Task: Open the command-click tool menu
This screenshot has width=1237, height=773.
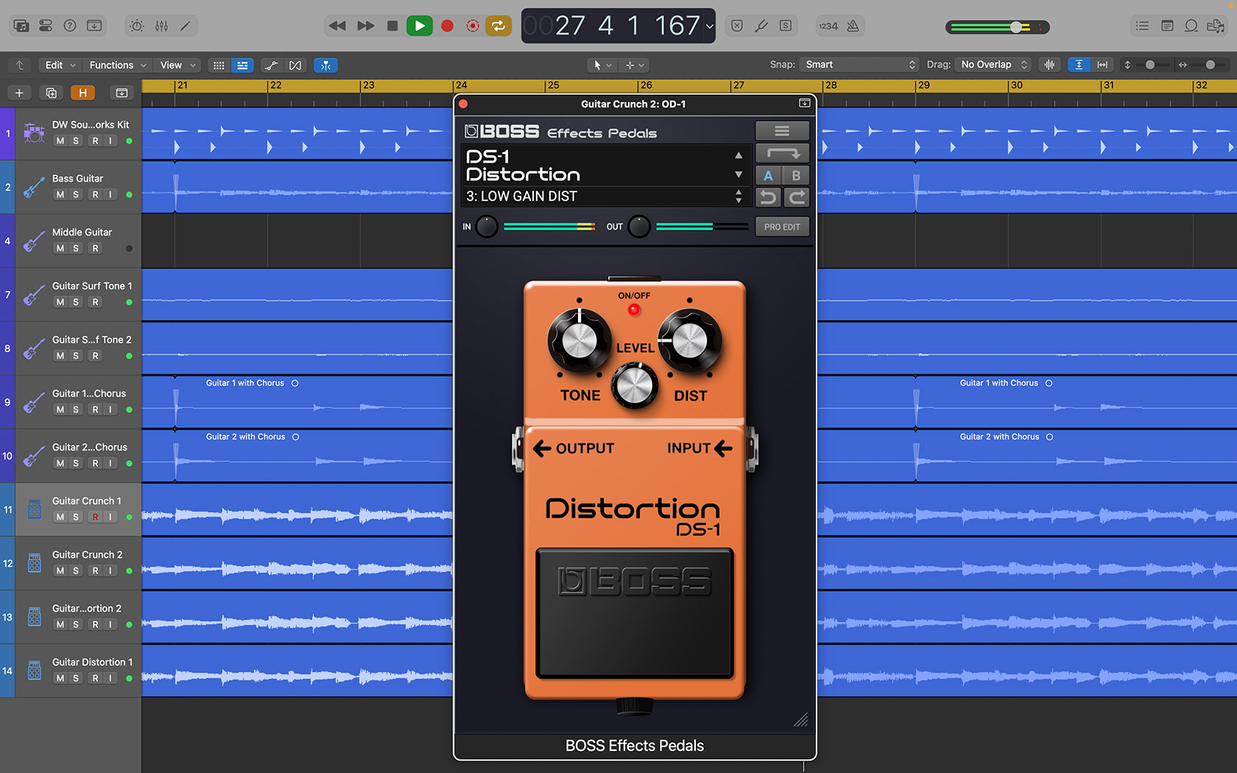Action: [x=635, y=65]
